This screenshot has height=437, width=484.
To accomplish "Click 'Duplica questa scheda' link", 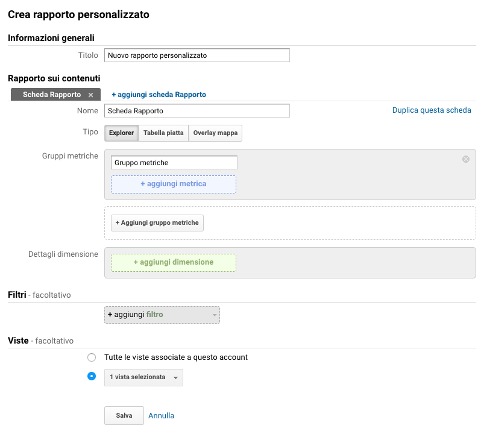I will pos(432,110).
